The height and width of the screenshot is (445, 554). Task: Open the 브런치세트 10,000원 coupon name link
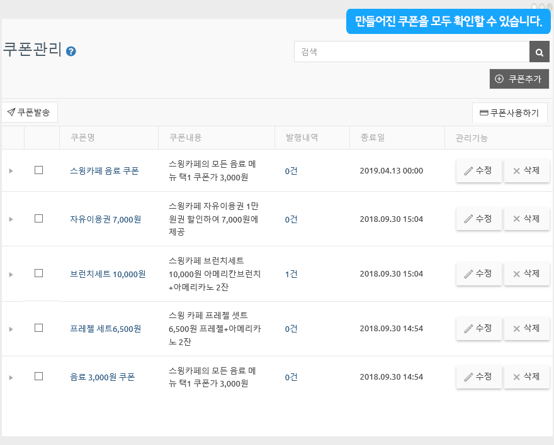coord(108,274)
